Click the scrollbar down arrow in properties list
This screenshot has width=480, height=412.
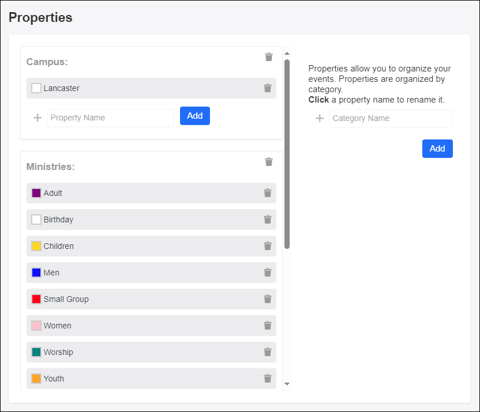287,384
